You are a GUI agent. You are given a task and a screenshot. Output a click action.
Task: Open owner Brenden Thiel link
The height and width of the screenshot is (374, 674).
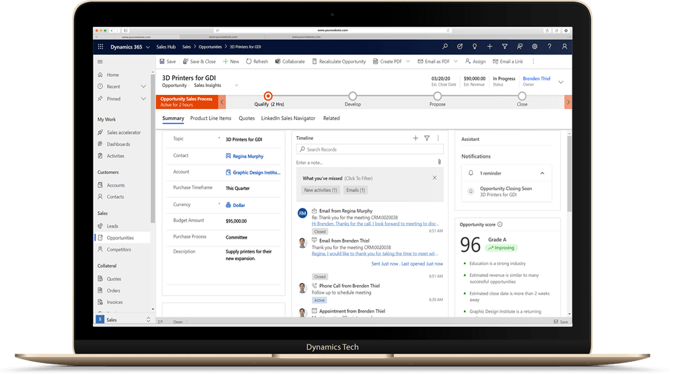point(537,79)
